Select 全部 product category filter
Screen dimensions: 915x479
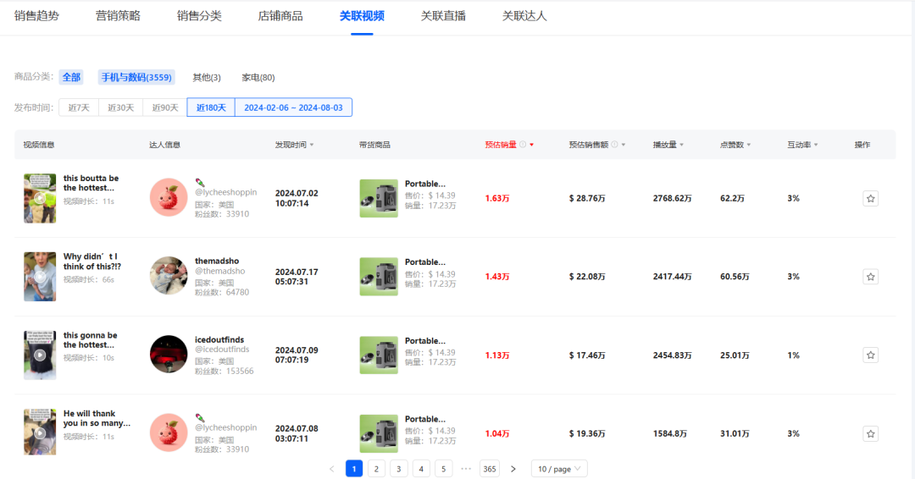point(71,77)
